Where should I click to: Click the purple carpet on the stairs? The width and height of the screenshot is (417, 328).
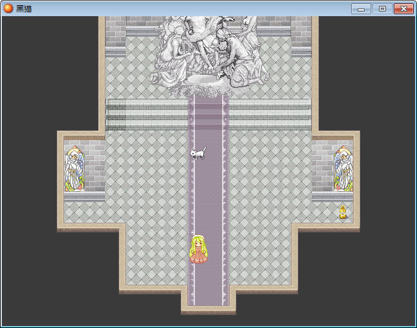[208, 113]
